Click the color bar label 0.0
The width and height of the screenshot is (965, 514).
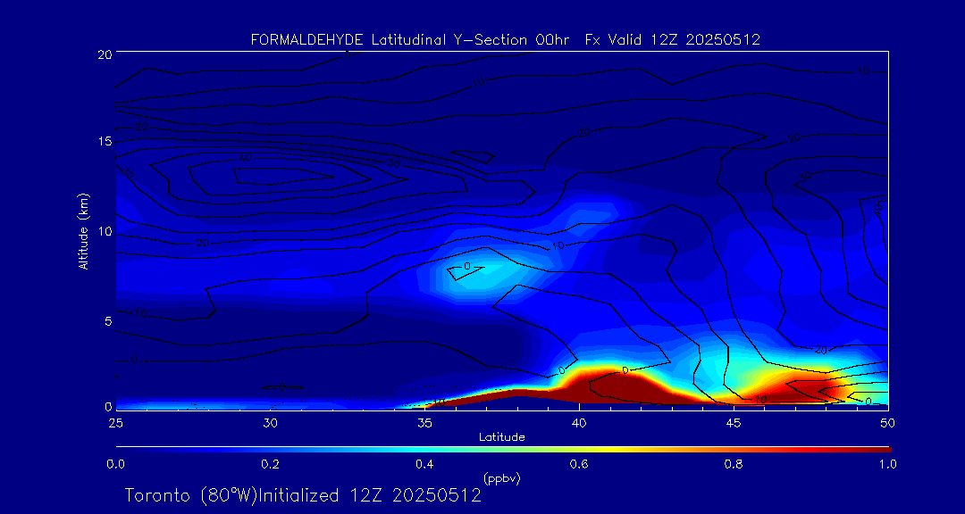(115, 464)
